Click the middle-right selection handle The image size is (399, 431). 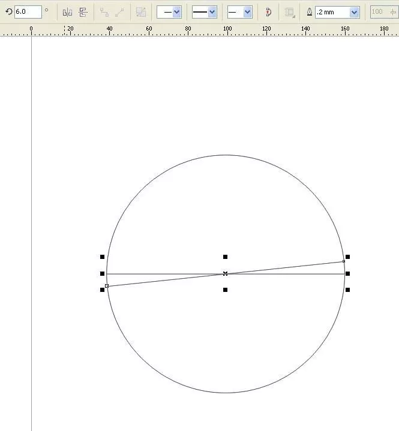348,273
